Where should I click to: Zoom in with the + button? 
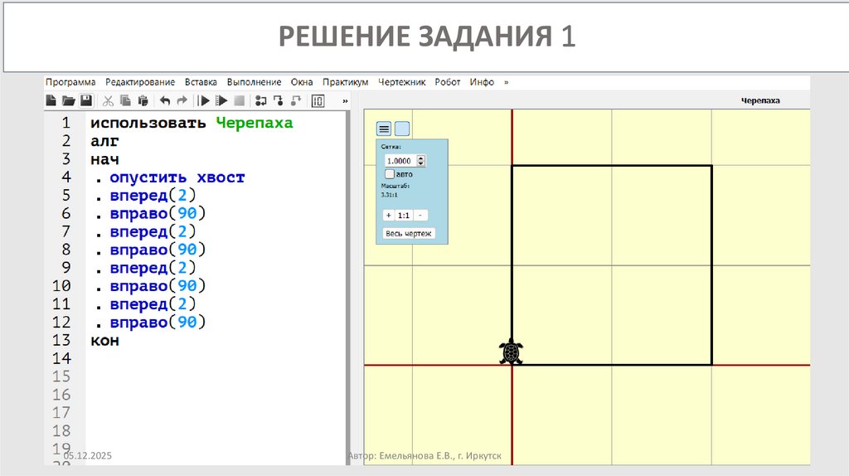(x=388, y=215)
